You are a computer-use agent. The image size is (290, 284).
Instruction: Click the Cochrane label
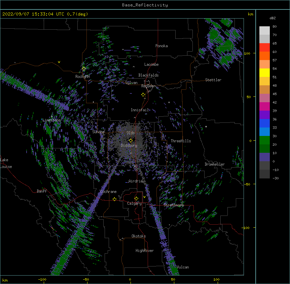click(x=108, y=192)
